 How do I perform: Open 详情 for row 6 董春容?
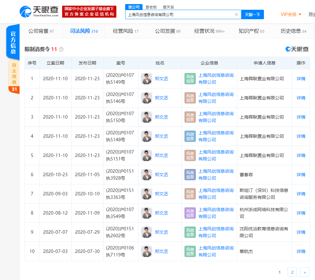[301, 175]
